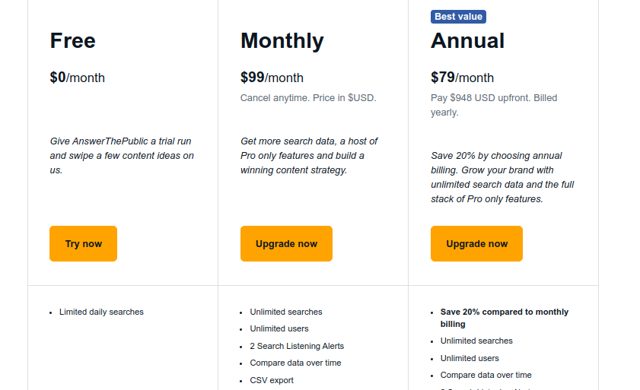Click the $79/month price text

point(462,78)
